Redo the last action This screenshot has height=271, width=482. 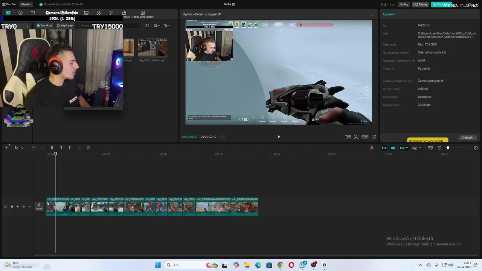pos(43,148)
